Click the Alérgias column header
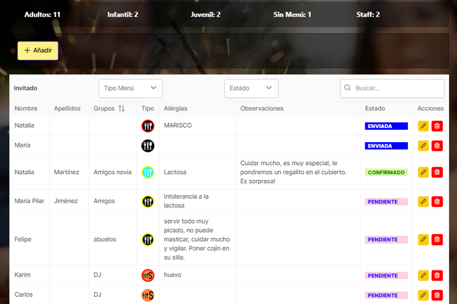 [x=176, y=108]
